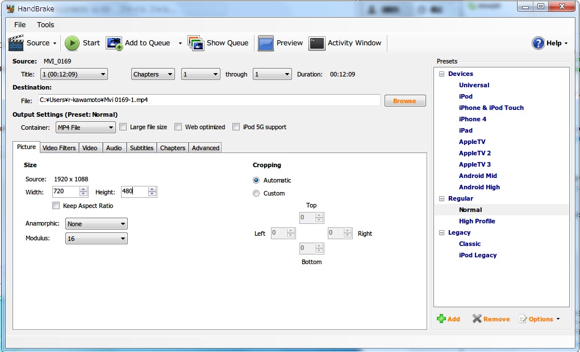580x352 pixels.
Task: Click the Width value field showing 720
Action: 65,191
